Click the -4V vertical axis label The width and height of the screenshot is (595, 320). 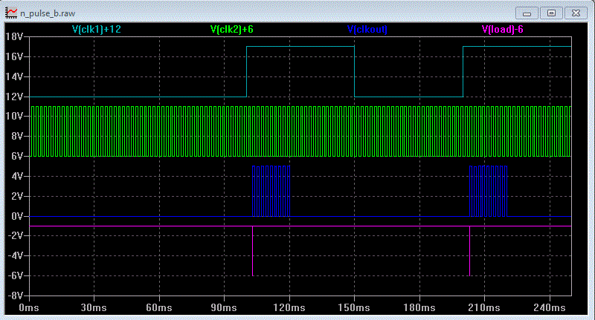coord(16,256)
